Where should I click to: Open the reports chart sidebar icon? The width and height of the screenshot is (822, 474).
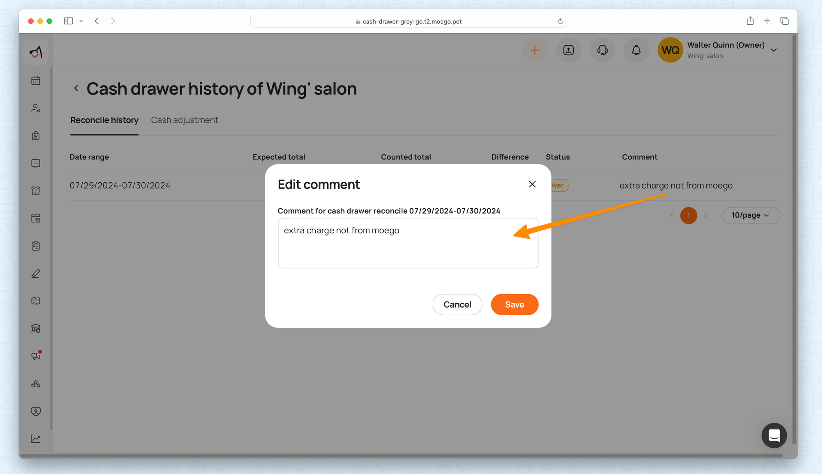(x=36, y=439)
